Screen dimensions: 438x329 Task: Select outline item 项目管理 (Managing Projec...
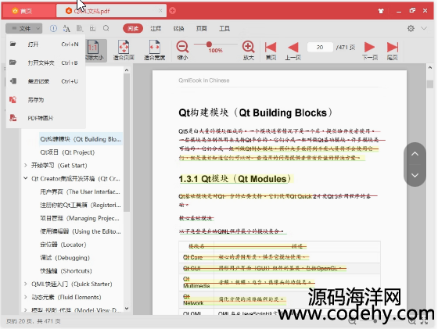point(80,218)
